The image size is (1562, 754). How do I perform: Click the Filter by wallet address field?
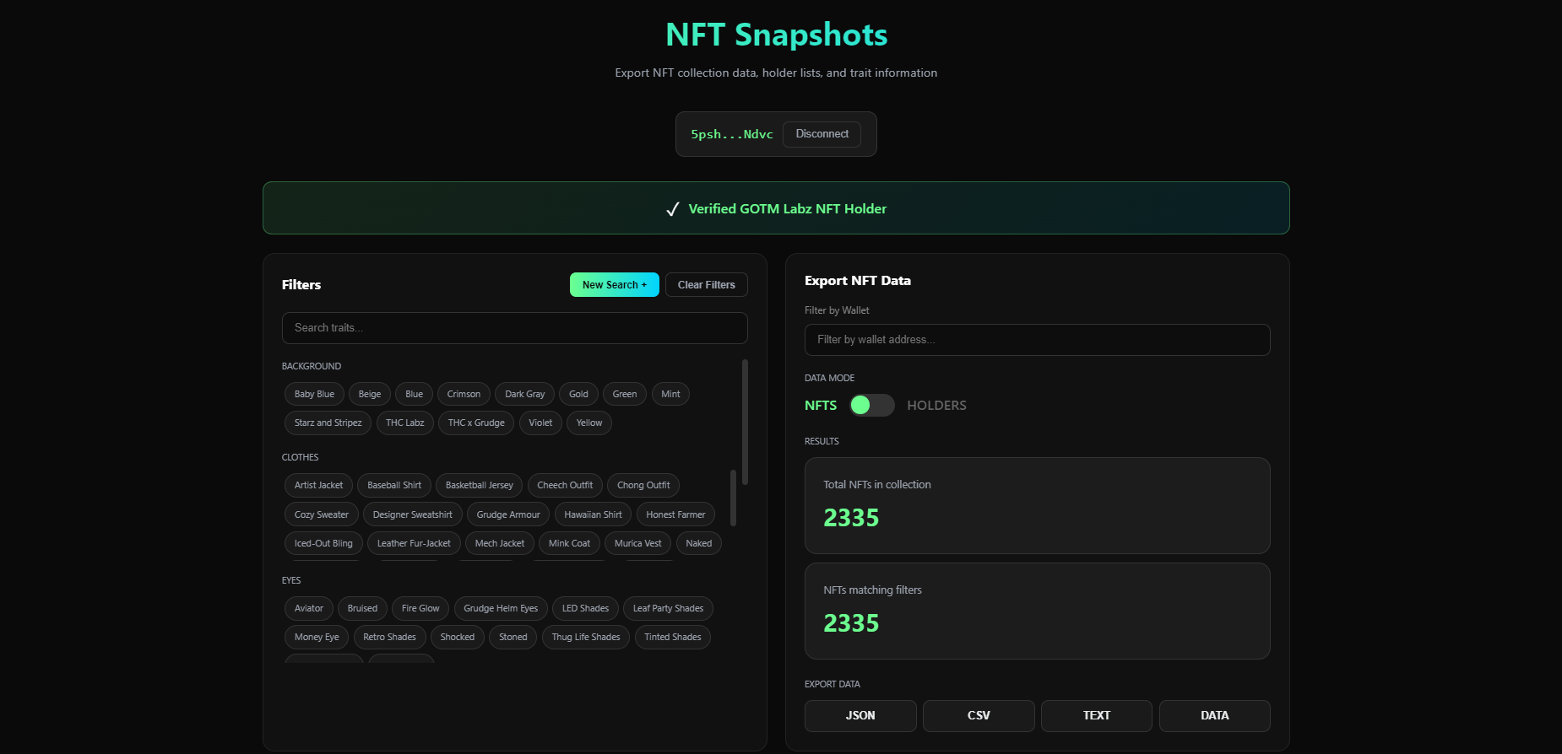point(1037,340)
